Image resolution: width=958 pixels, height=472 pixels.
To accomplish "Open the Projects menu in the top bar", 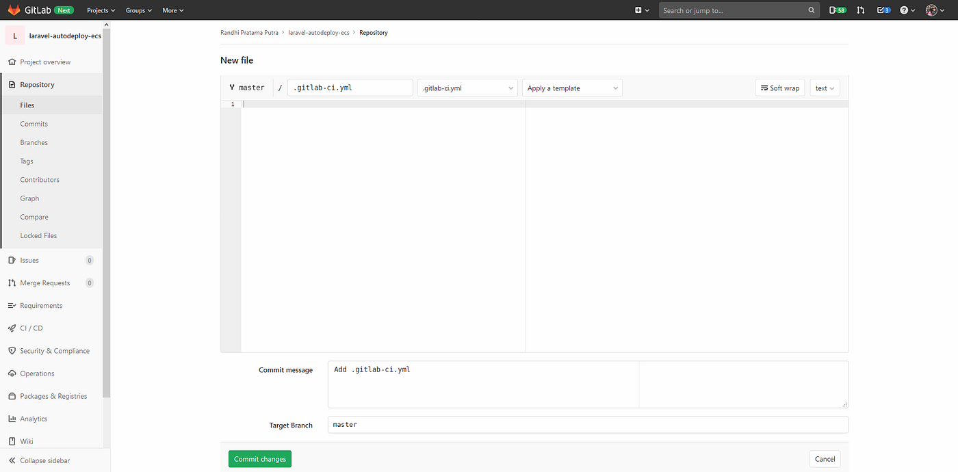I will pyautogui.click(x=100, y=10).
